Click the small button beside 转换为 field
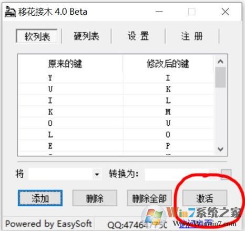 click(x=226, y=174)
